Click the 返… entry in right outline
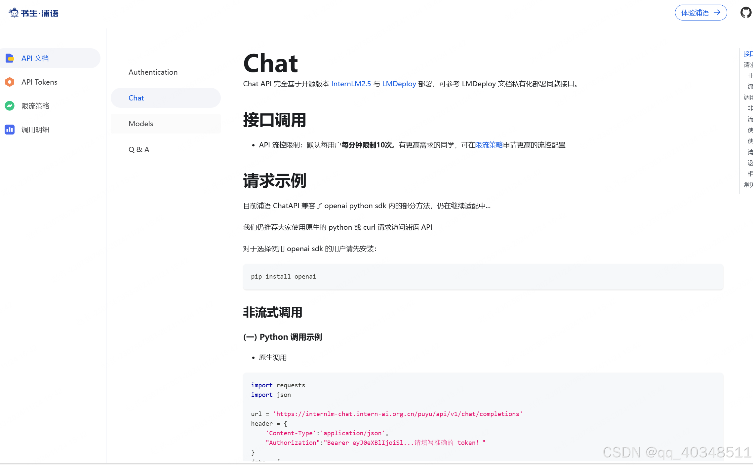Screen dimensions: 753x465 (750, 163)
